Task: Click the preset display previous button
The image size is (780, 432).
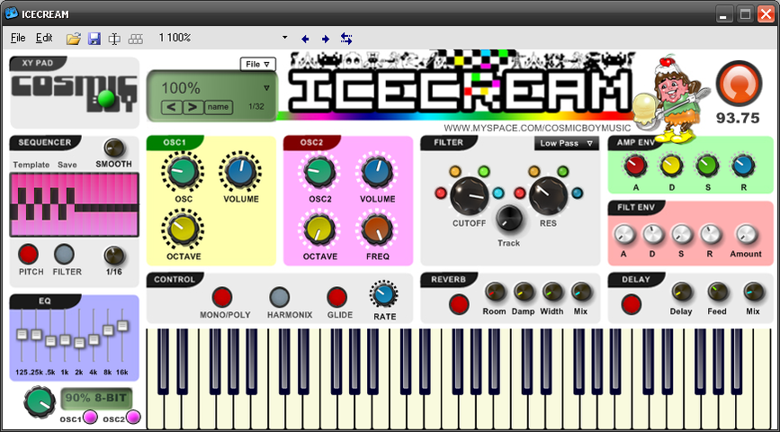Action: (x=171, y=107)
